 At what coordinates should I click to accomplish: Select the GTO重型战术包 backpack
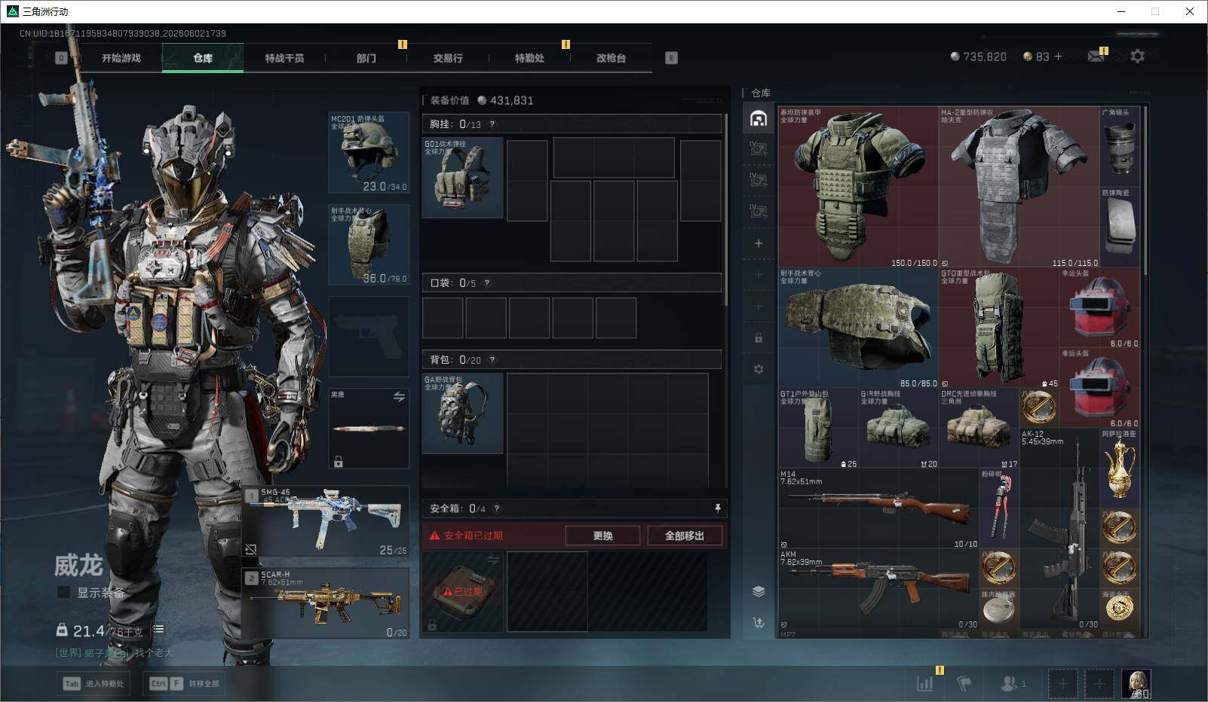click(999, 328)
